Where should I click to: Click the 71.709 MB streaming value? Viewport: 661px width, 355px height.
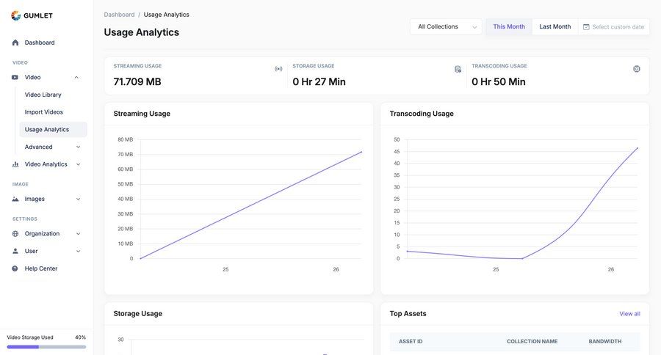pos(137,81)
